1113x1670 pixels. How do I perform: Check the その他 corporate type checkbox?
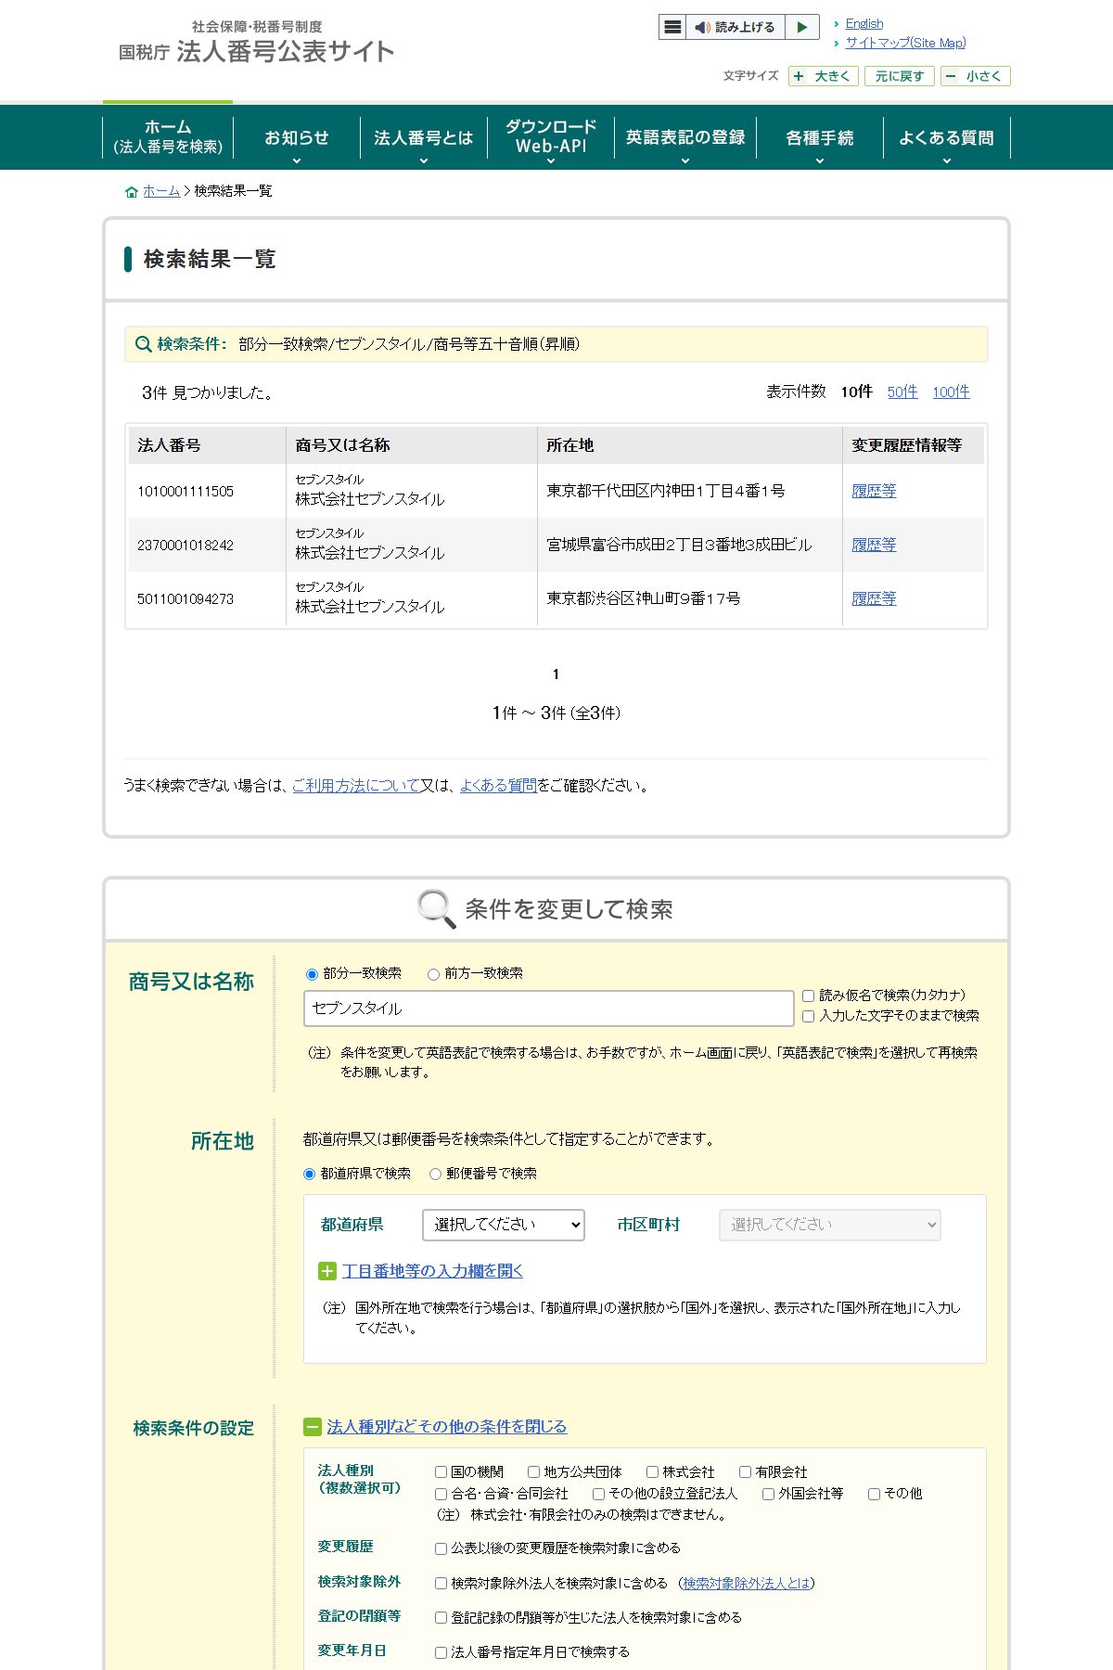[x=874, y=1494]
